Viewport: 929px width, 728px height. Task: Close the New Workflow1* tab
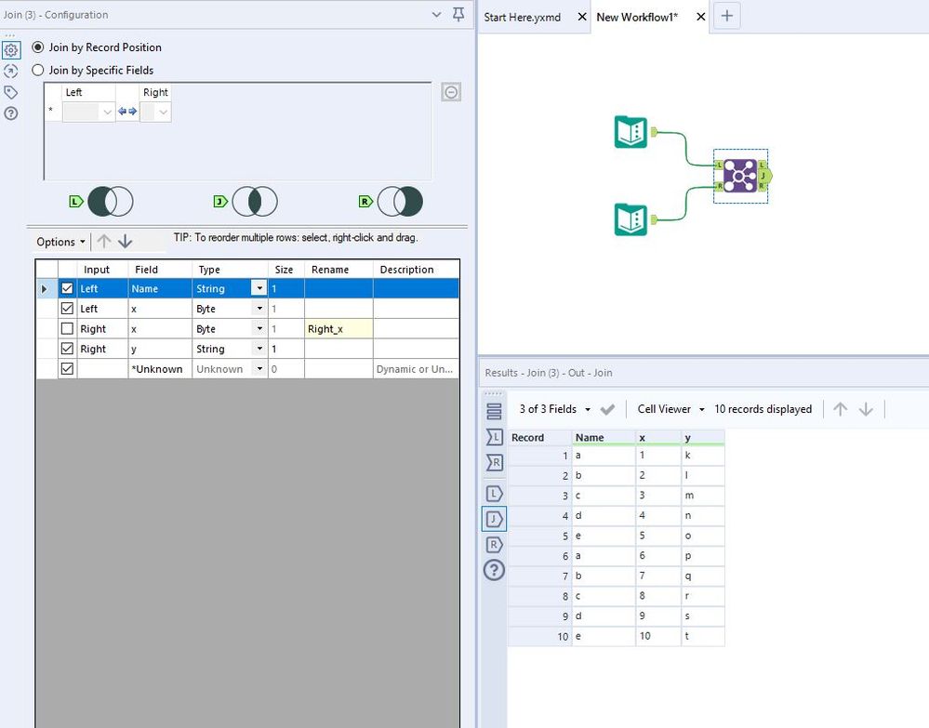[x=701, y=17]
